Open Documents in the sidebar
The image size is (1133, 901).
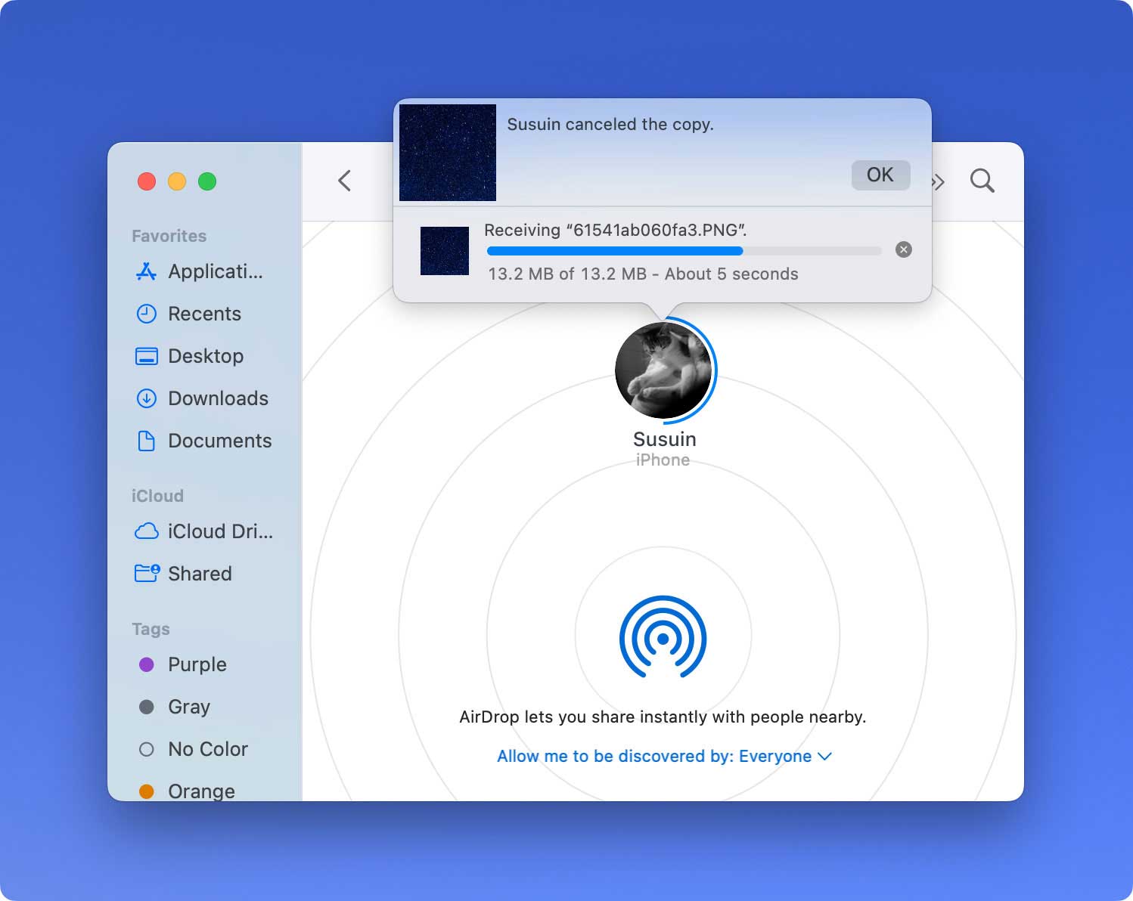(203, 441)
